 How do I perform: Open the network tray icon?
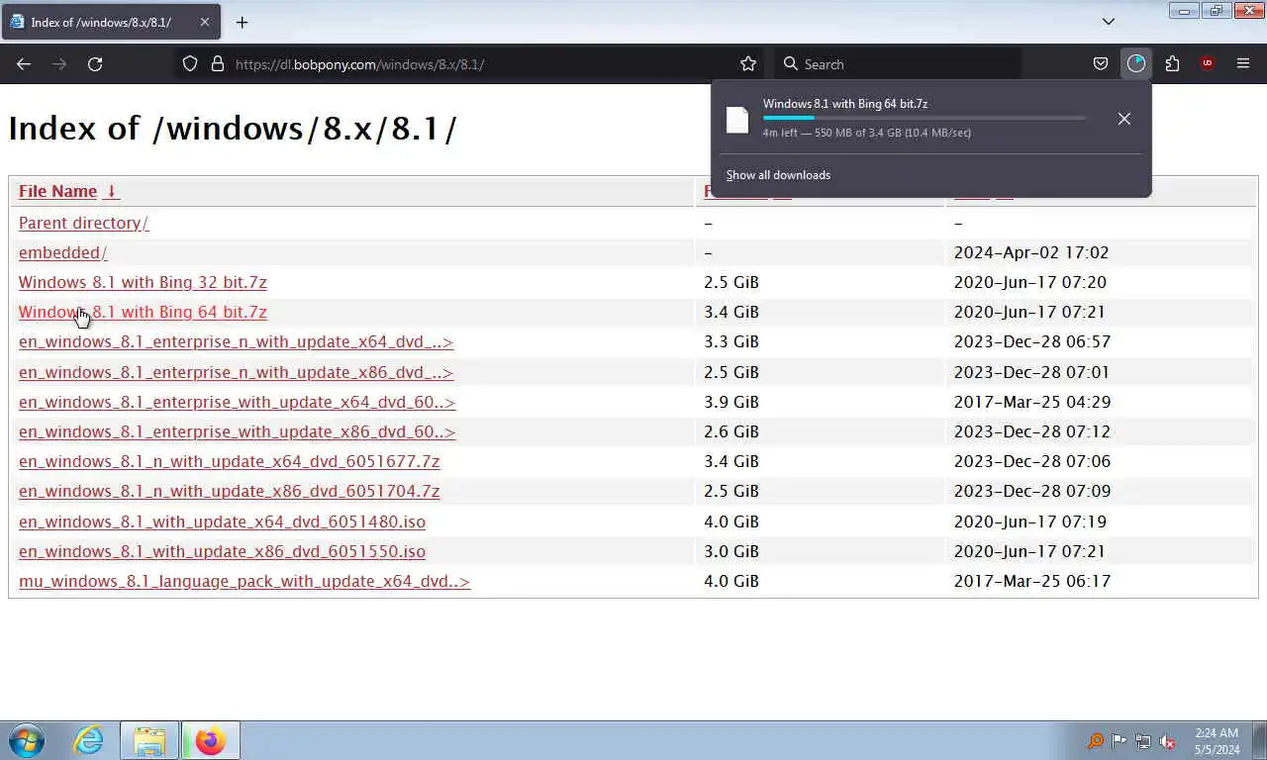point(1143,741)
